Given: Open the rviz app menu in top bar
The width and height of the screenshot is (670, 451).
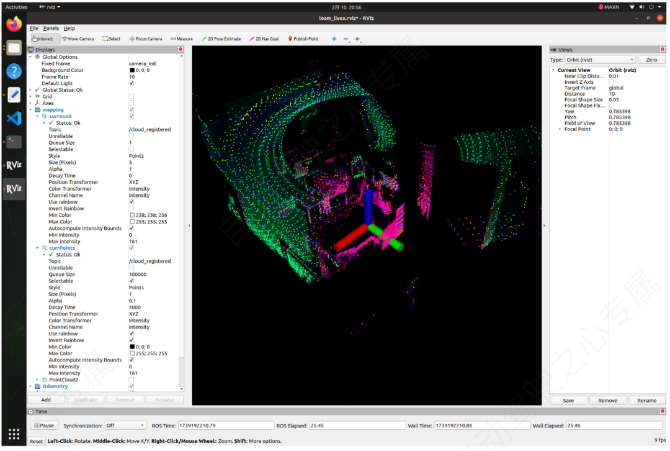Looking at the screenshot, I should pyautogui.click(x=50, y=7).
